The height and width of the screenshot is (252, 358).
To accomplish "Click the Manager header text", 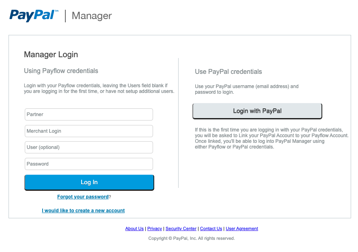I will (92, 16).
